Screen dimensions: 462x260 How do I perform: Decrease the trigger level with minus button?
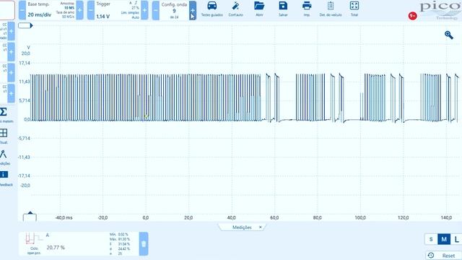(91, 10)
